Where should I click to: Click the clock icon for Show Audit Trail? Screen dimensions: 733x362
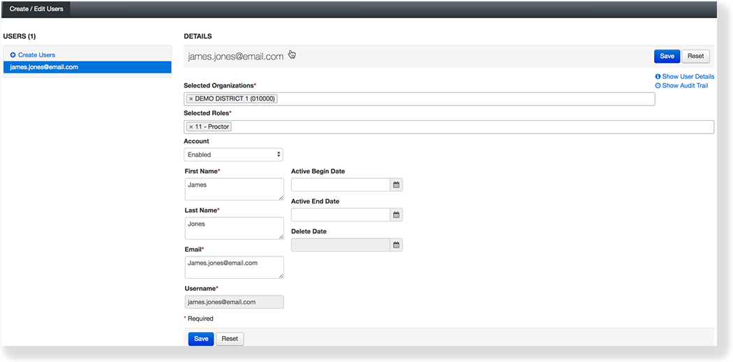point(658,86)
